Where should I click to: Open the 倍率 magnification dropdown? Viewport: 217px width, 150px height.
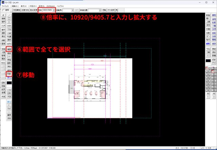(x=54, y=10)
